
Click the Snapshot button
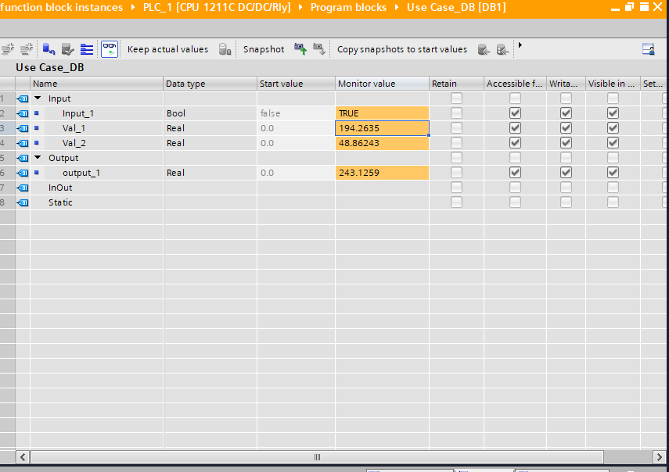coord(264,48)
